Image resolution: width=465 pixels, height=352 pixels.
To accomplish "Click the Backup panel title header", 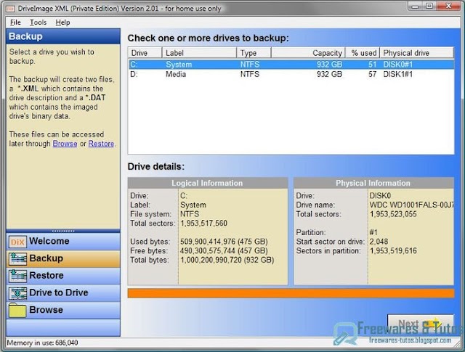I will [63, 36].
